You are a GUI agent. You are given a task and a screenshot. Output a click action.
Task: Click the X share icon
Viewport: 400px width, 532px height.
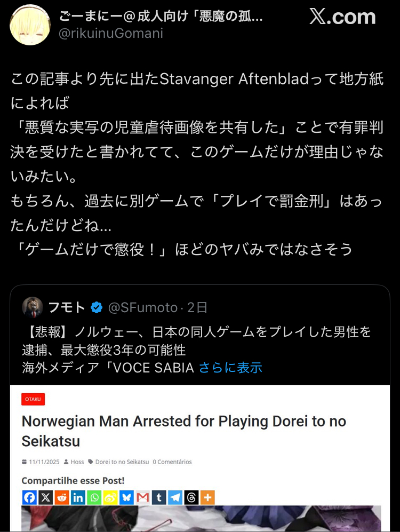point(46,497)
